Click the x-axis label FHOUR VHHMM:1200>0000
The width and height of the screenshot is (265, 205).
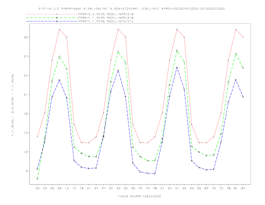pos(139,196)
